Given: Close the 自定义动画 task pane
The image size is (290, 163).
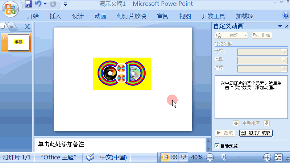Looking at the screenshot, I should coord(287,26).
